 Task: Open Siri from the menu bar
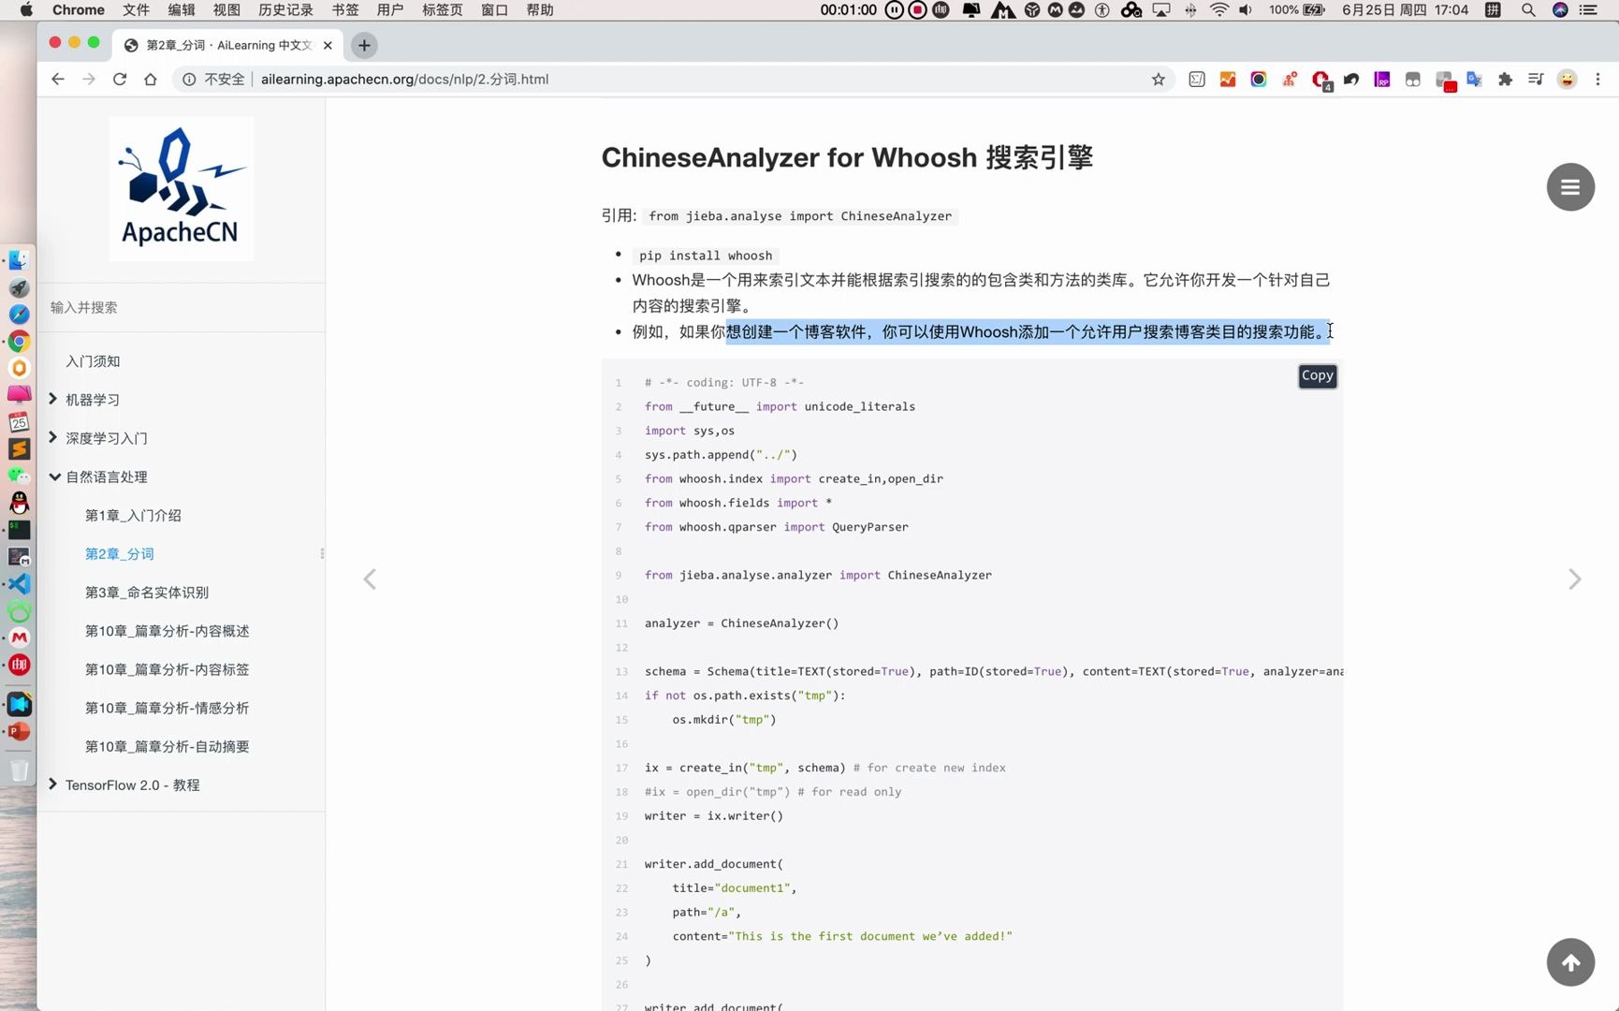[1560, 10]
